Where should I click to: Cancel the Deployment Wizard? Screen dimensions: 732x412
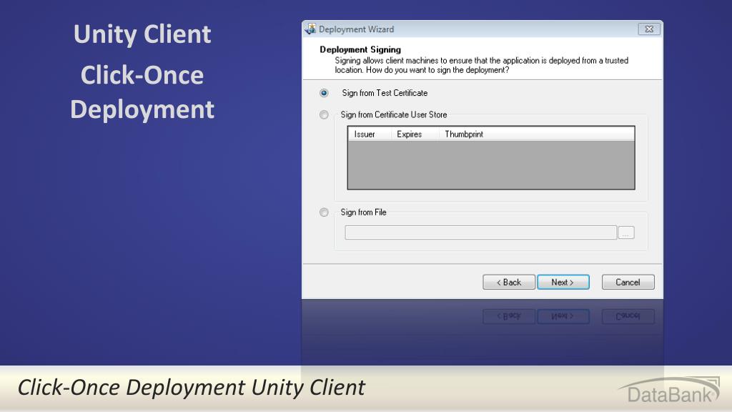coord(628,282)
